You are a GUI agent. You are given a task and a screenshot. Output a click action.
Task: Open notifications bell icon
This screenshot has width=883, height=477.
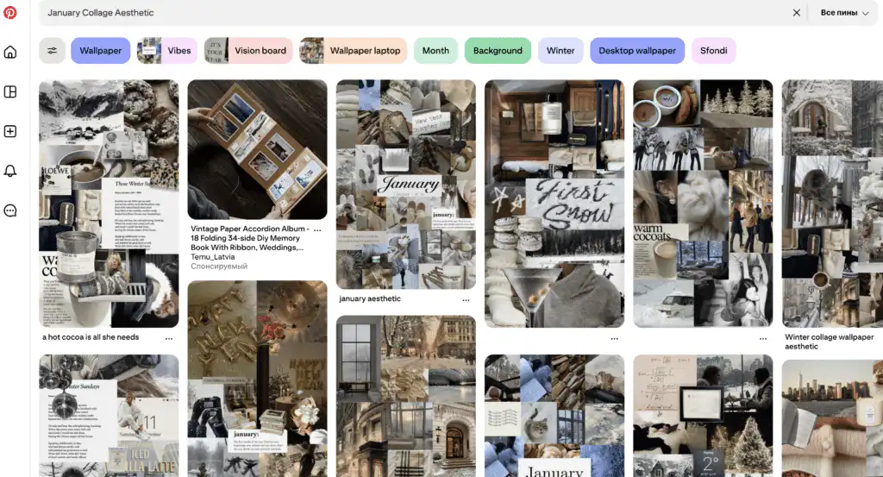pyautogui.click(x=10, y=171)
